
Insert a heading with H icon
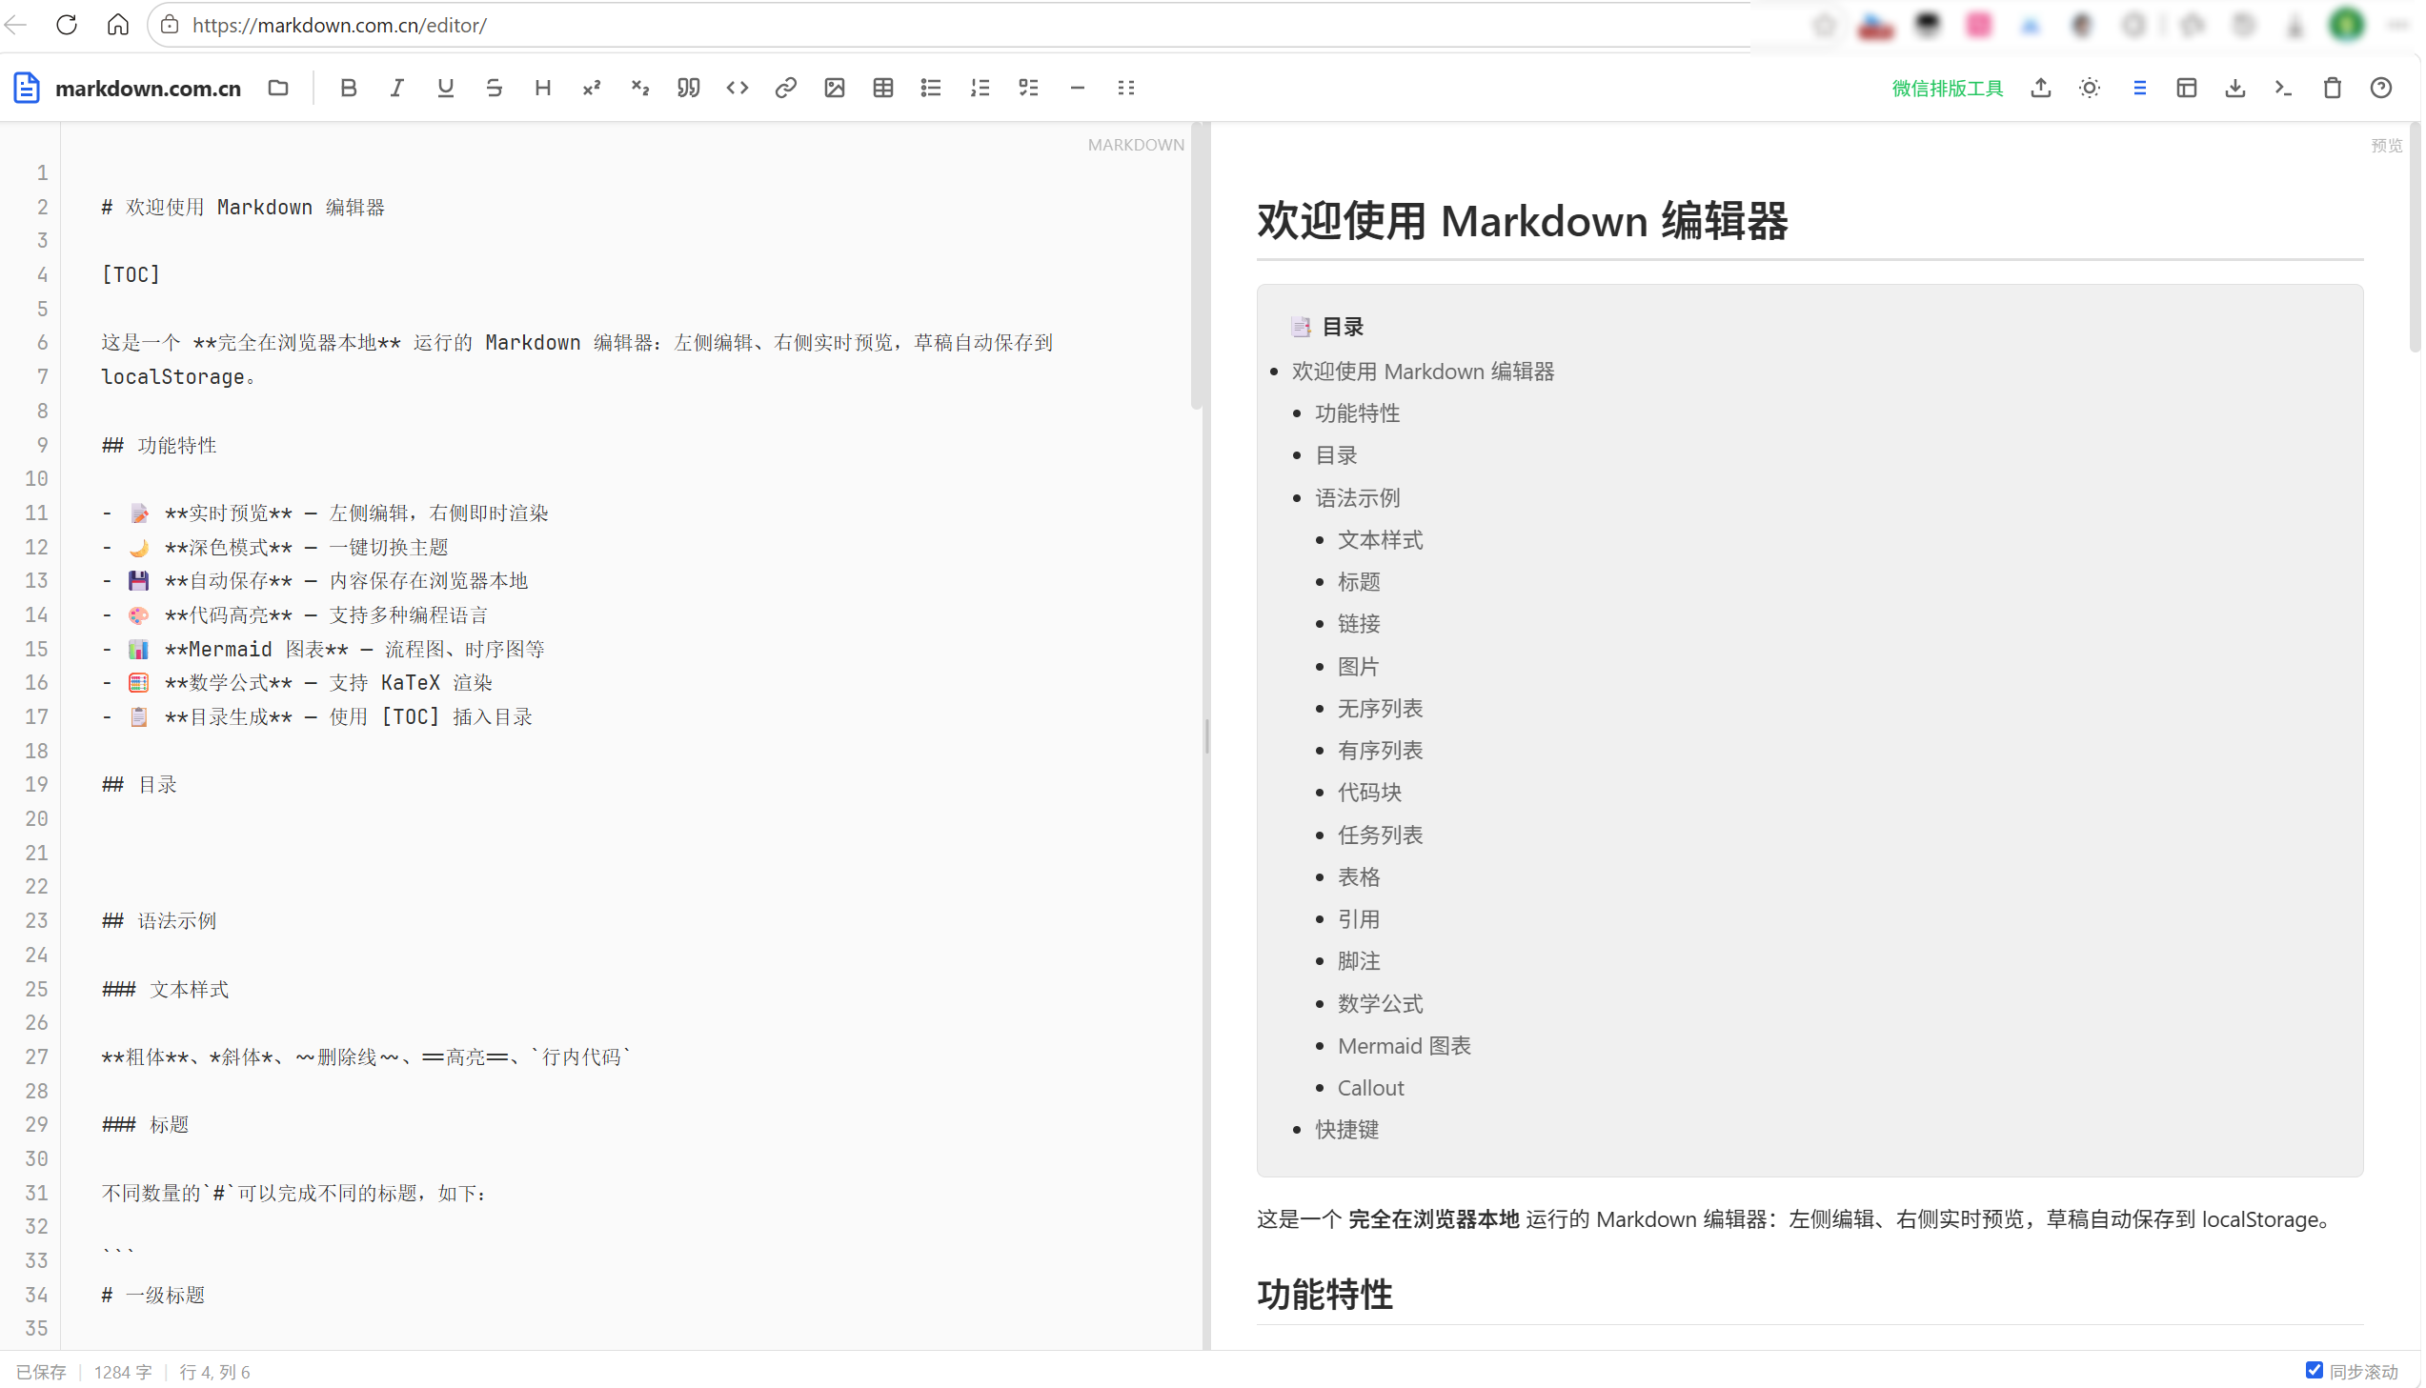click(x=543, y=88)
